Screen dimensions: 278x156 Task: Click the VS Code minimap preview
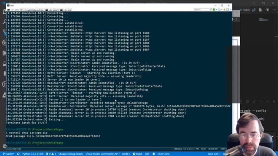[264, 19]
